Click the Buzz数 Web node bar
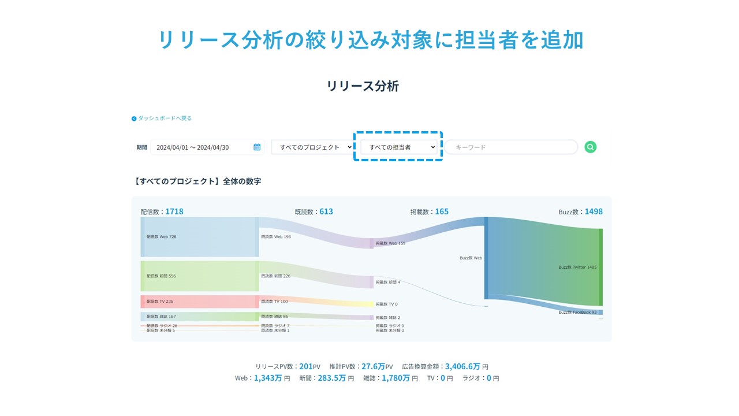Viewport: 739px width, 416px height. tap(486, 258)
